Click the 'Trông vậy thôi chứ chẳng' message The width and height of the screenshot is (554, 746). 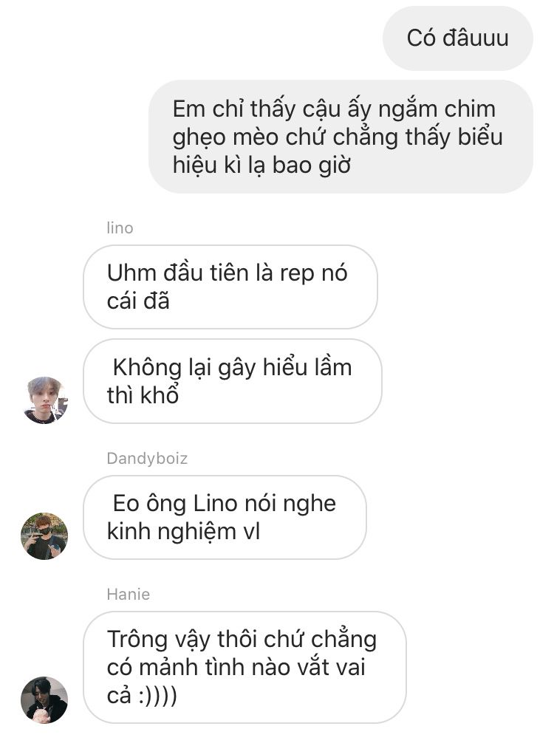click(244, 667)
